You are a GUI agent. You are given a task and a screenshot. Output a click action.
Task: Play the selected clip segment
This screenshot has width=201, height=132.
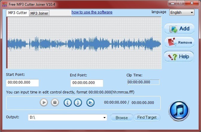(90, 102)
